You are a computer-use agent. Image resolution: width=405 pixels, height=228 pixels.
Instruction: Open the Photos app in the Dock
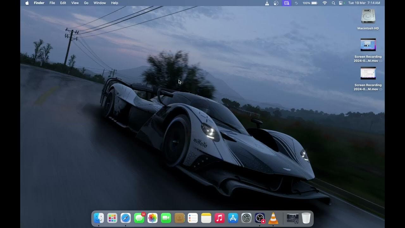(153, 218)
